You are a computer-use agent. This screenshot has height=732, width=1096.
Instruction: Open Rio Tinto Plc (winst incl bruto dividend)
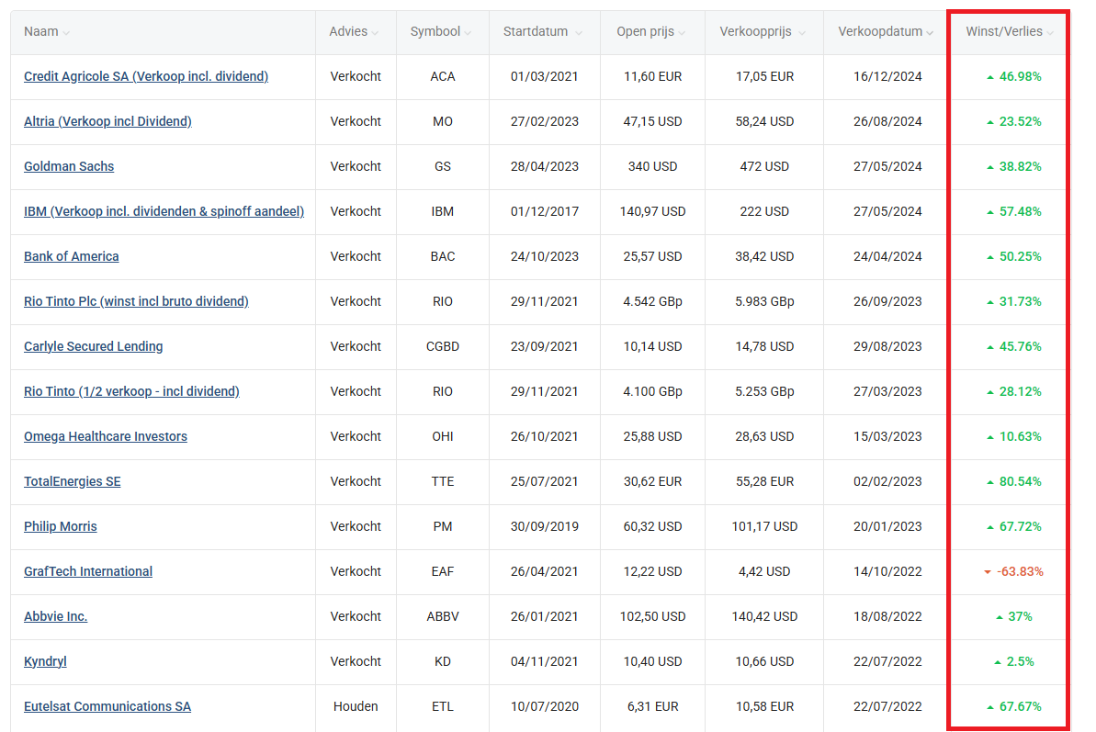(136, 301)
